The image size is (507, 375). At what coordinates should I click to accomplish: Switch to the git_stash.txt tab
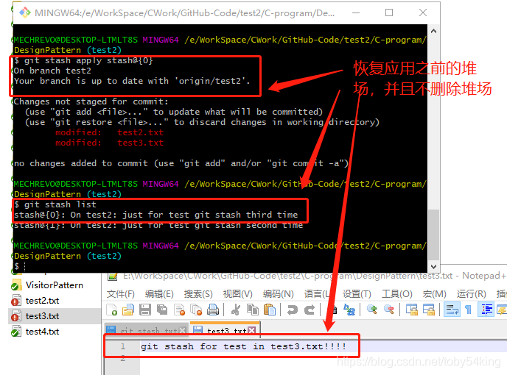pos(146,330)
